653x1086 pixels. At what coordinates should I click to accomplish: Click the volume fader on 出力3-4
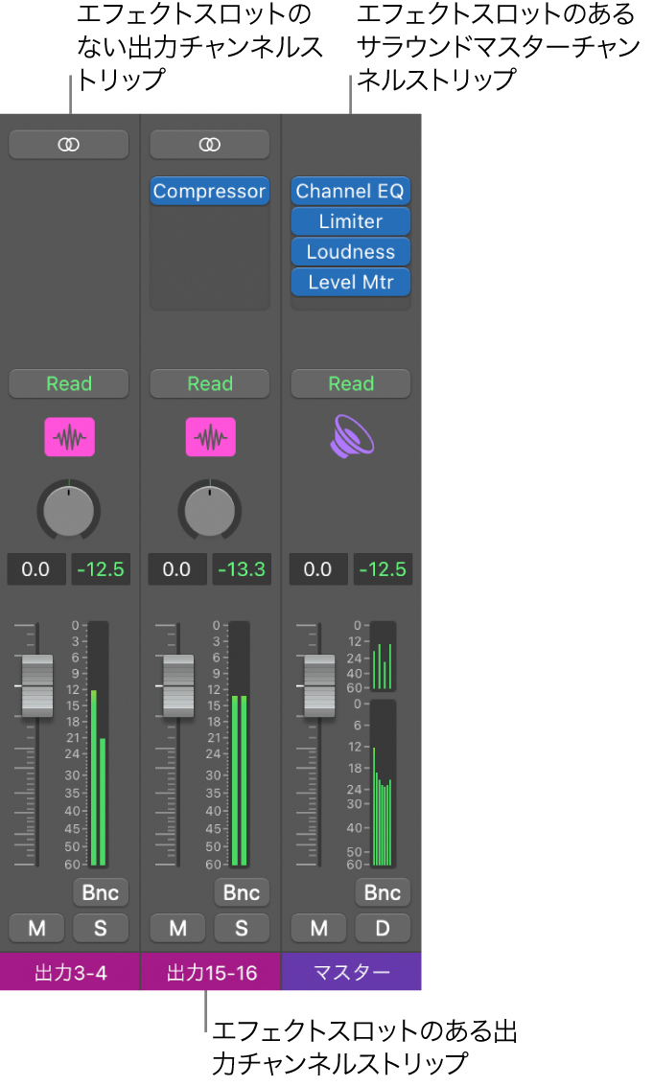point(36,685)
